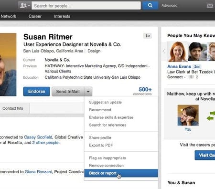Click Anna Evans' red-haired photo
This screenshot has width=215, height=189.
coord(178,52)
